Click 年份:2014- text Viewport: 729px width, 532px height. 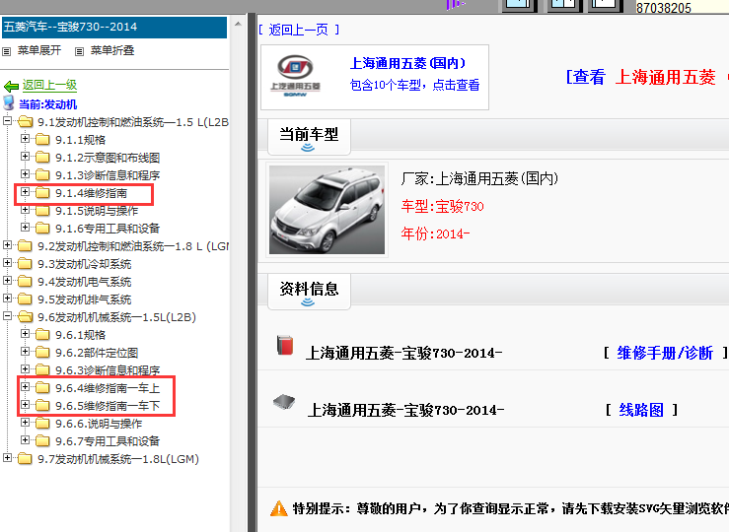[435, 233]
